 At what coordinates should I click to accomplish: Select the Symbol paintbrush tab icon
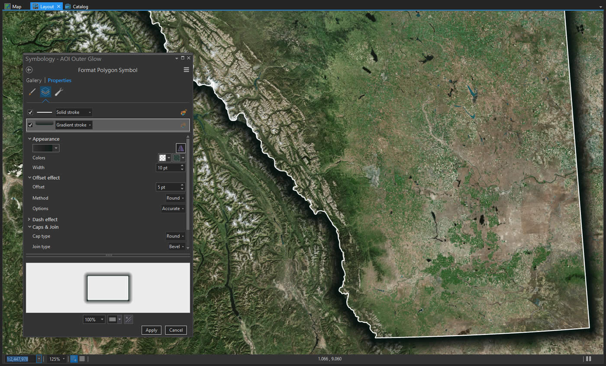coord(32,92)
